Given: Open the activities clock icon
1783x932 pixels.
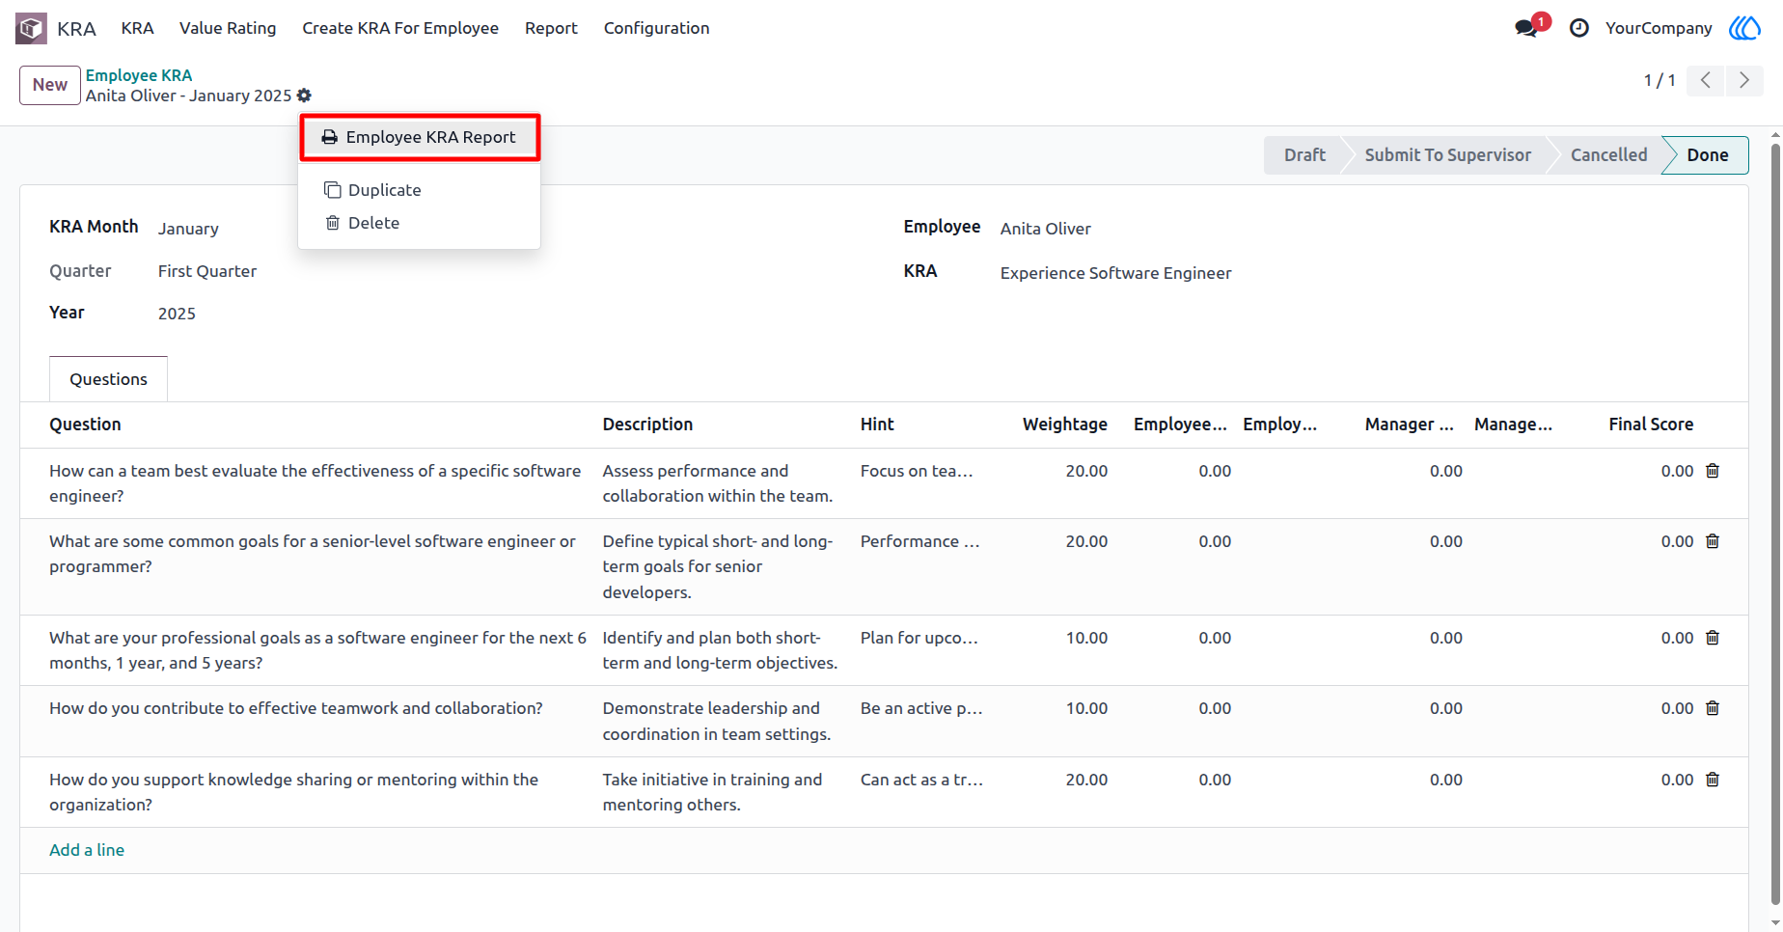Looking at the screenshot, I should coord(1578,28).
